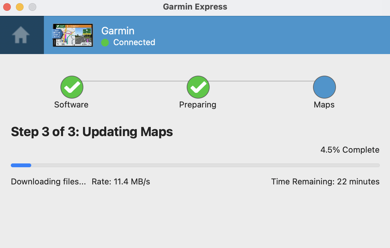
Task: Click the blue Maps step circle
Action: 324,87
